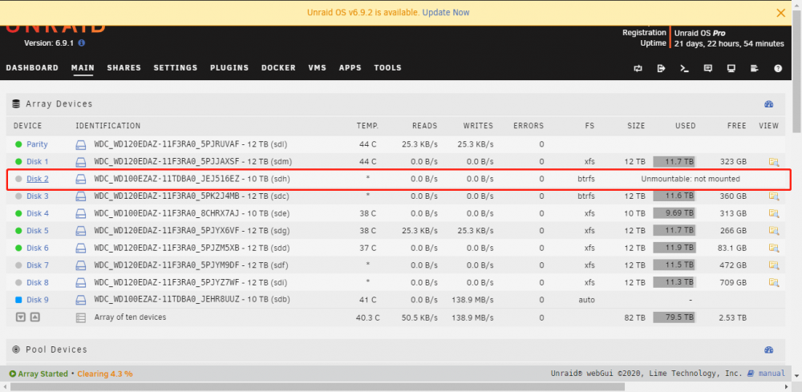Click the drive icon in Disk 6 row
The height and width of the screenshot is (392, 802).
81,249
